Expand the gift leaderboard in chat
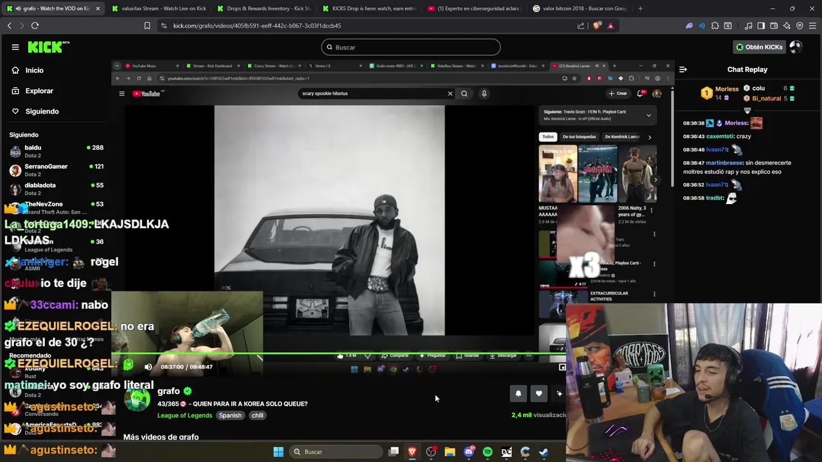 [747, 110]
